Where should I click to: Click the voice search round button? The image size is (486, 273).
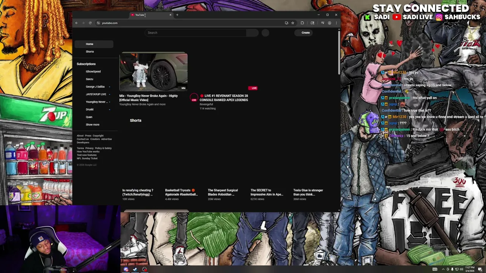(265, 33)
